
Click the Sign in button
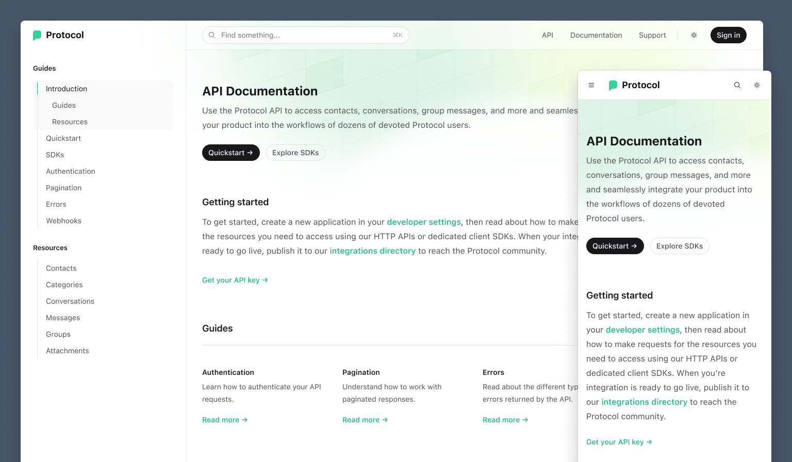click(729, 35)
